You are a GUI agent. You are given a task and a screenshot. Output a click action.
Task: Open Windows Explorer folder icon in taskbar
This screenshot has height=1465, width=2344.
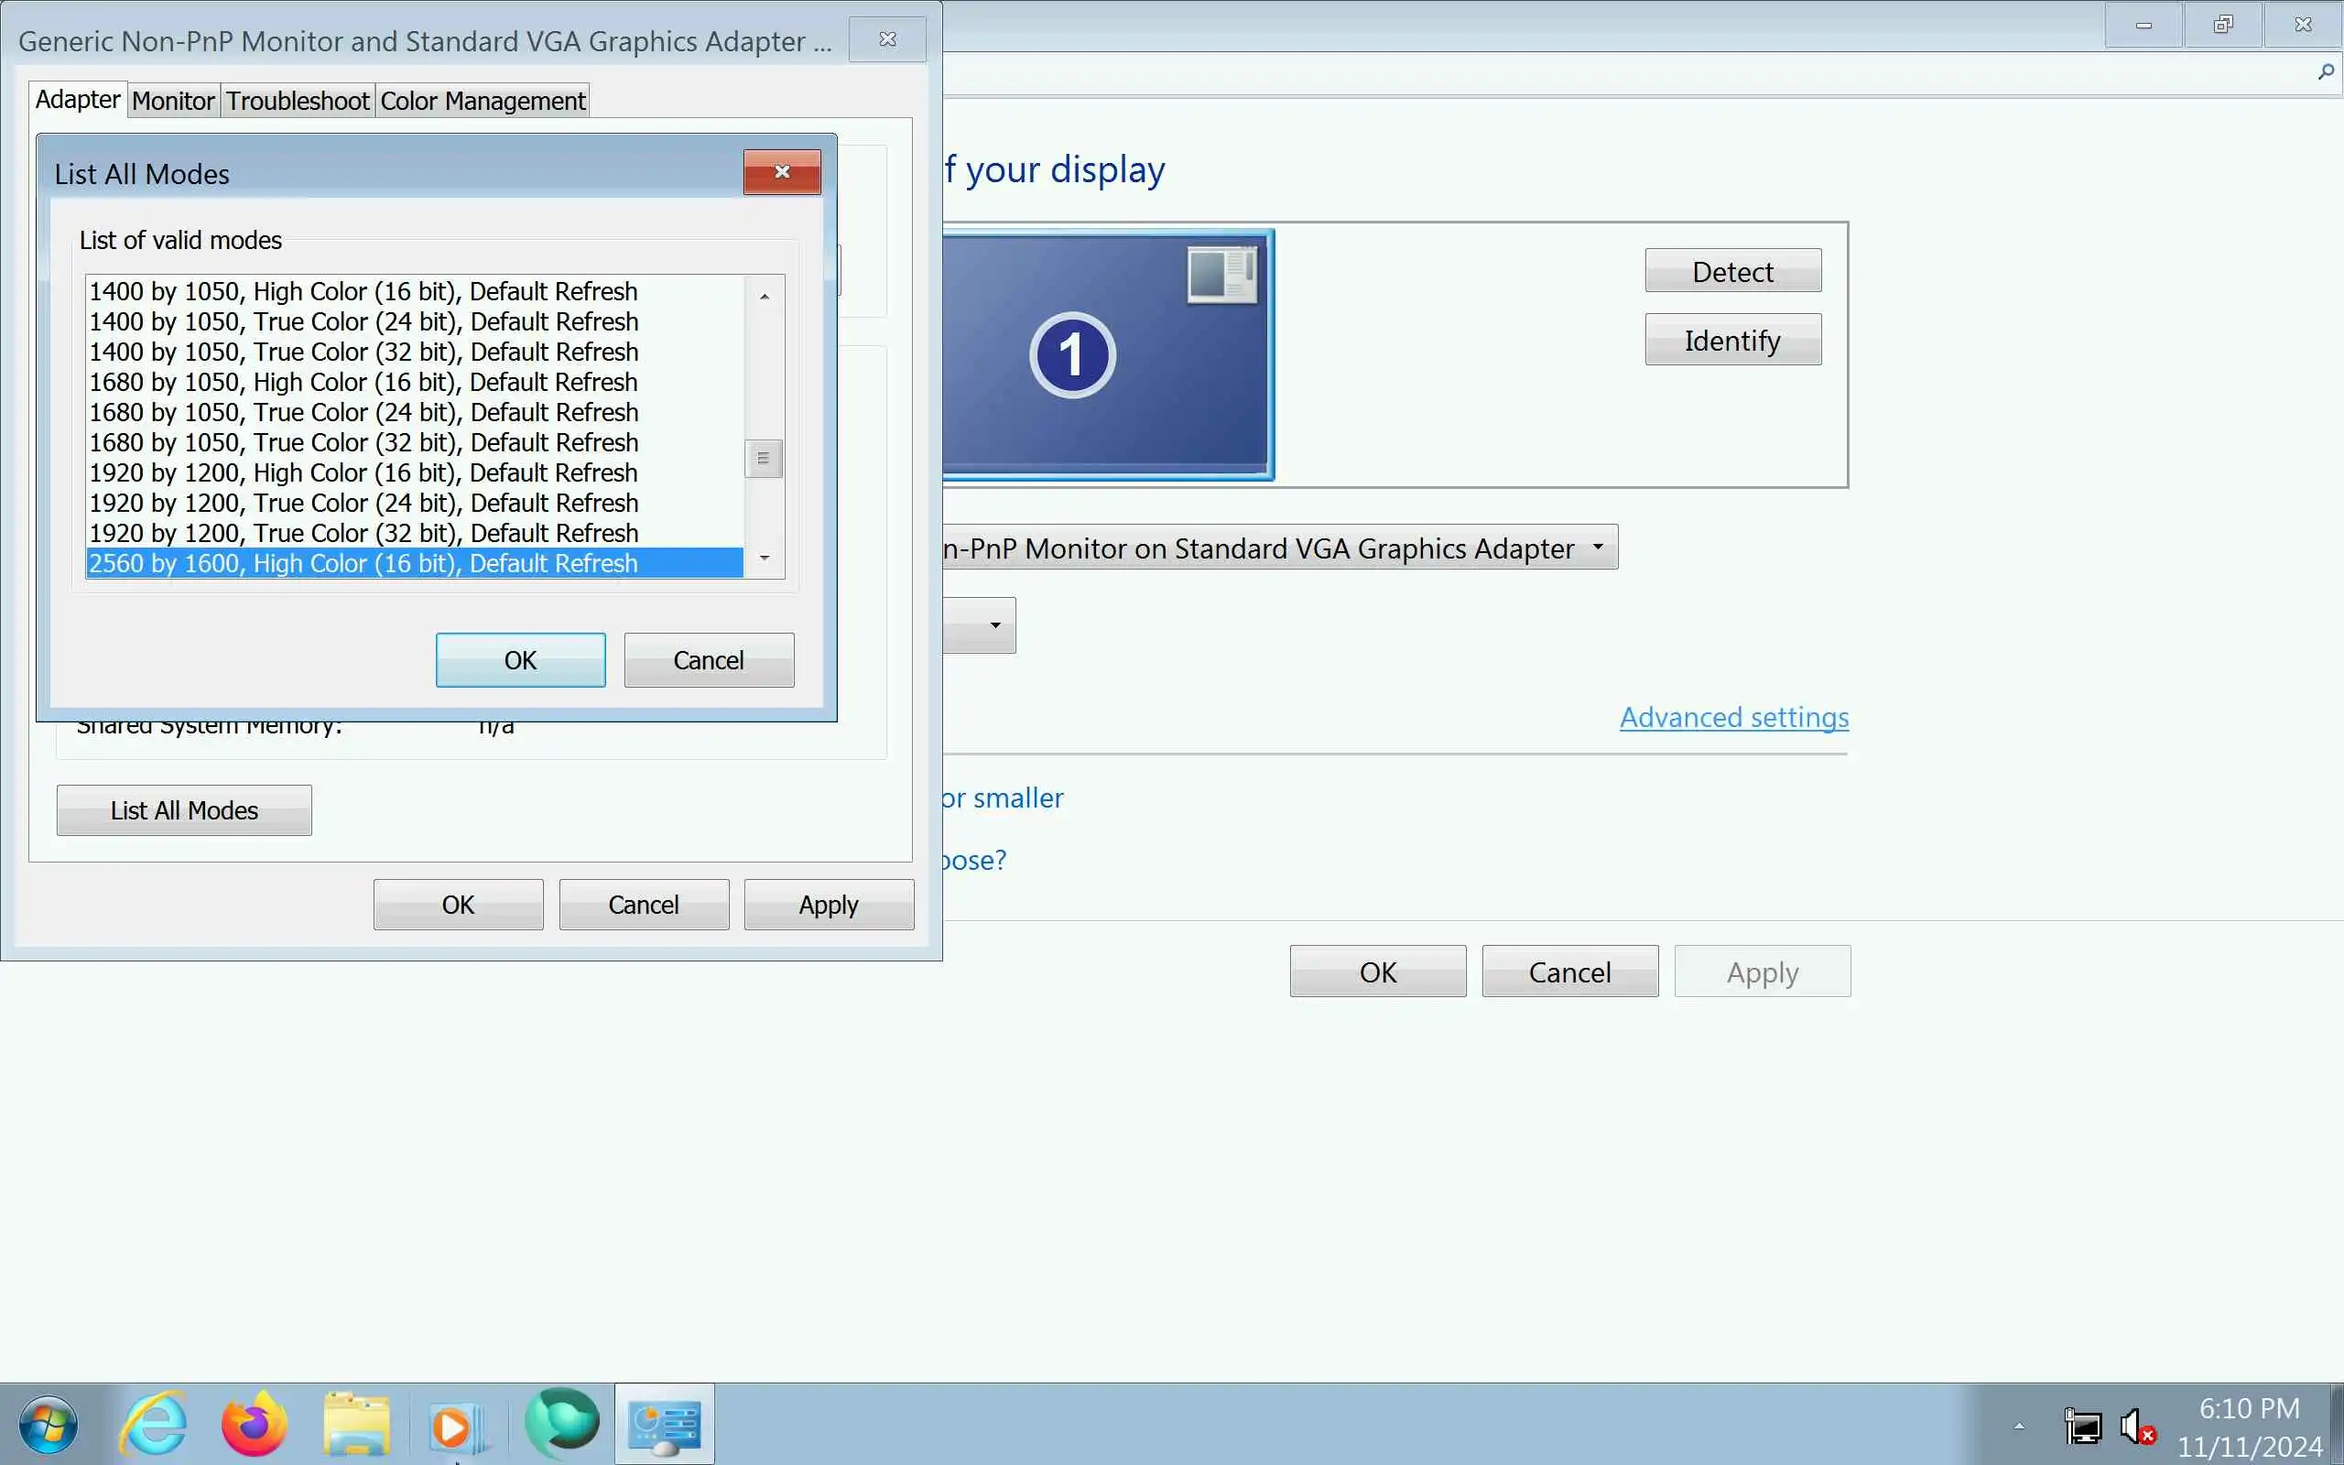[x=356, y=1425]
